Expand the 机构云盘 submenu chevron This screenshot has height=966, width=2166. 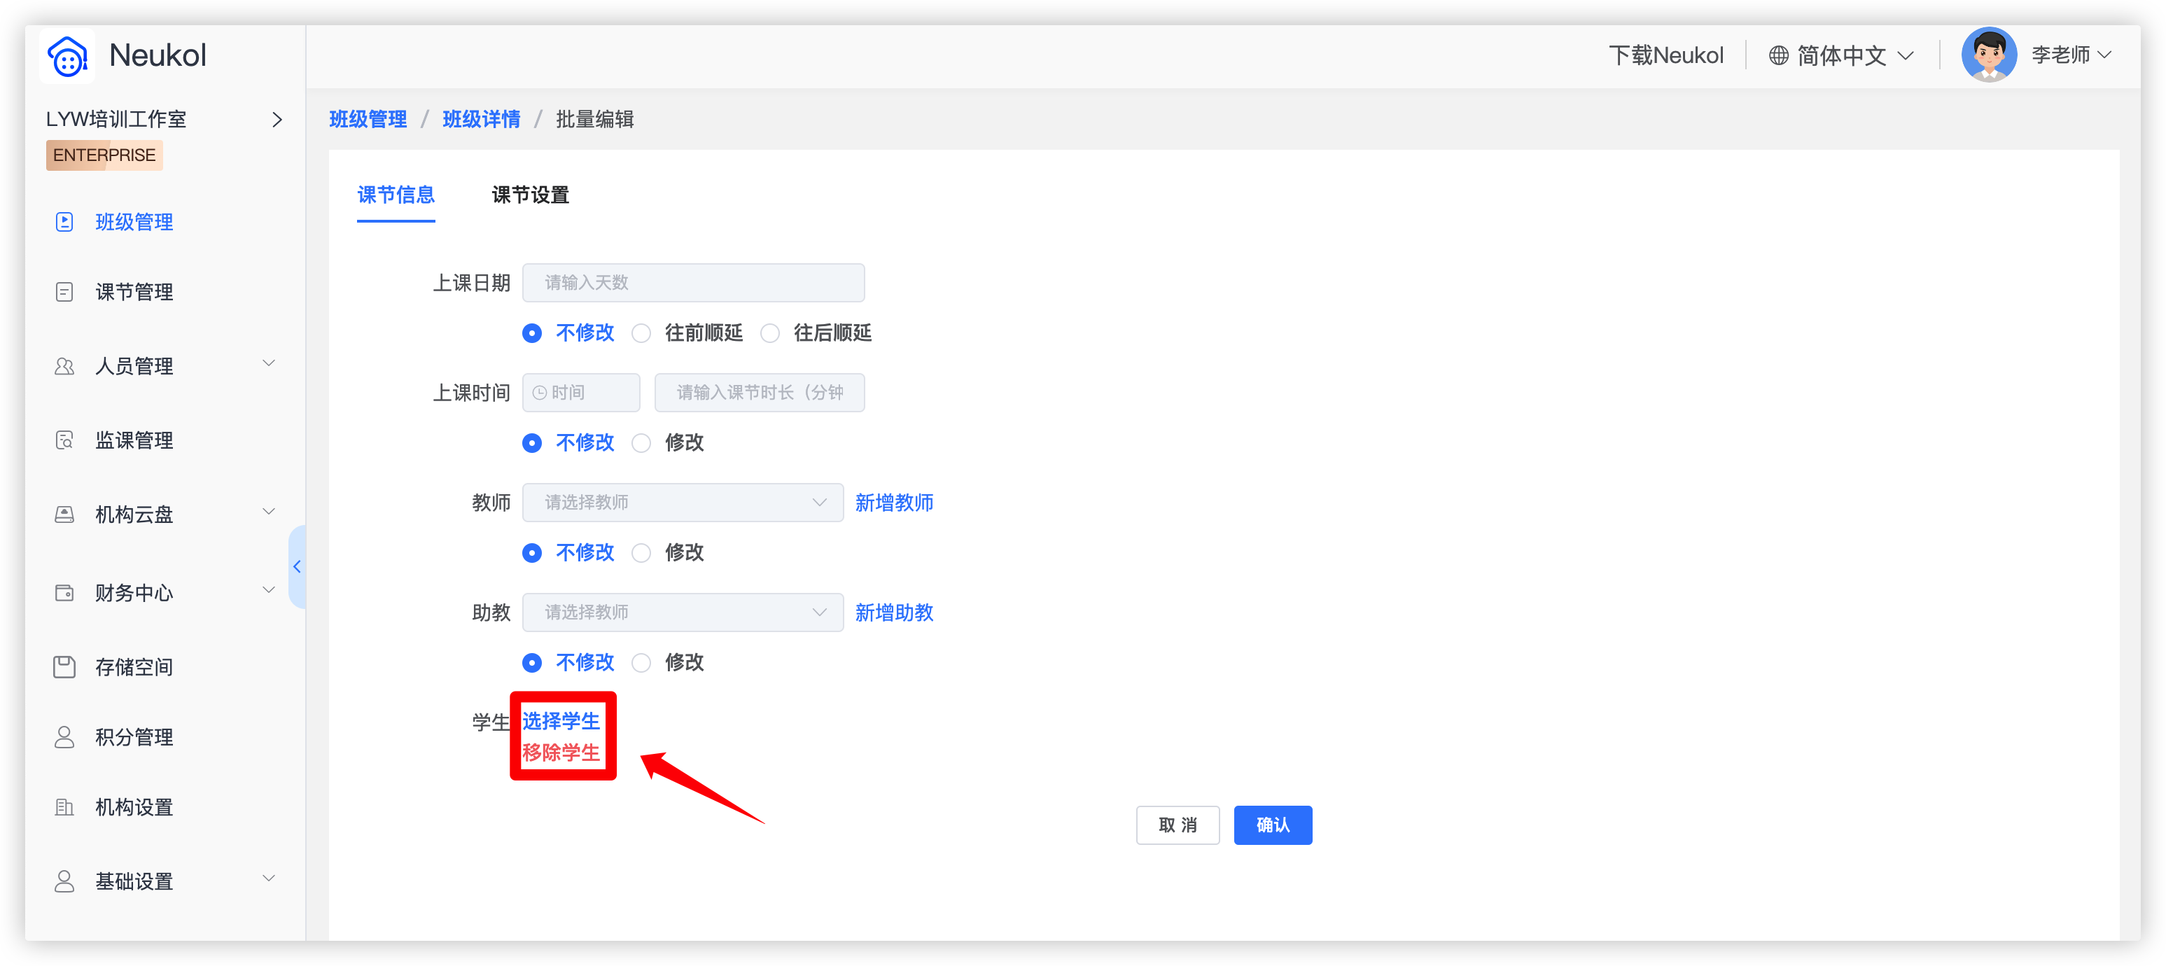[x=269, y=512]
